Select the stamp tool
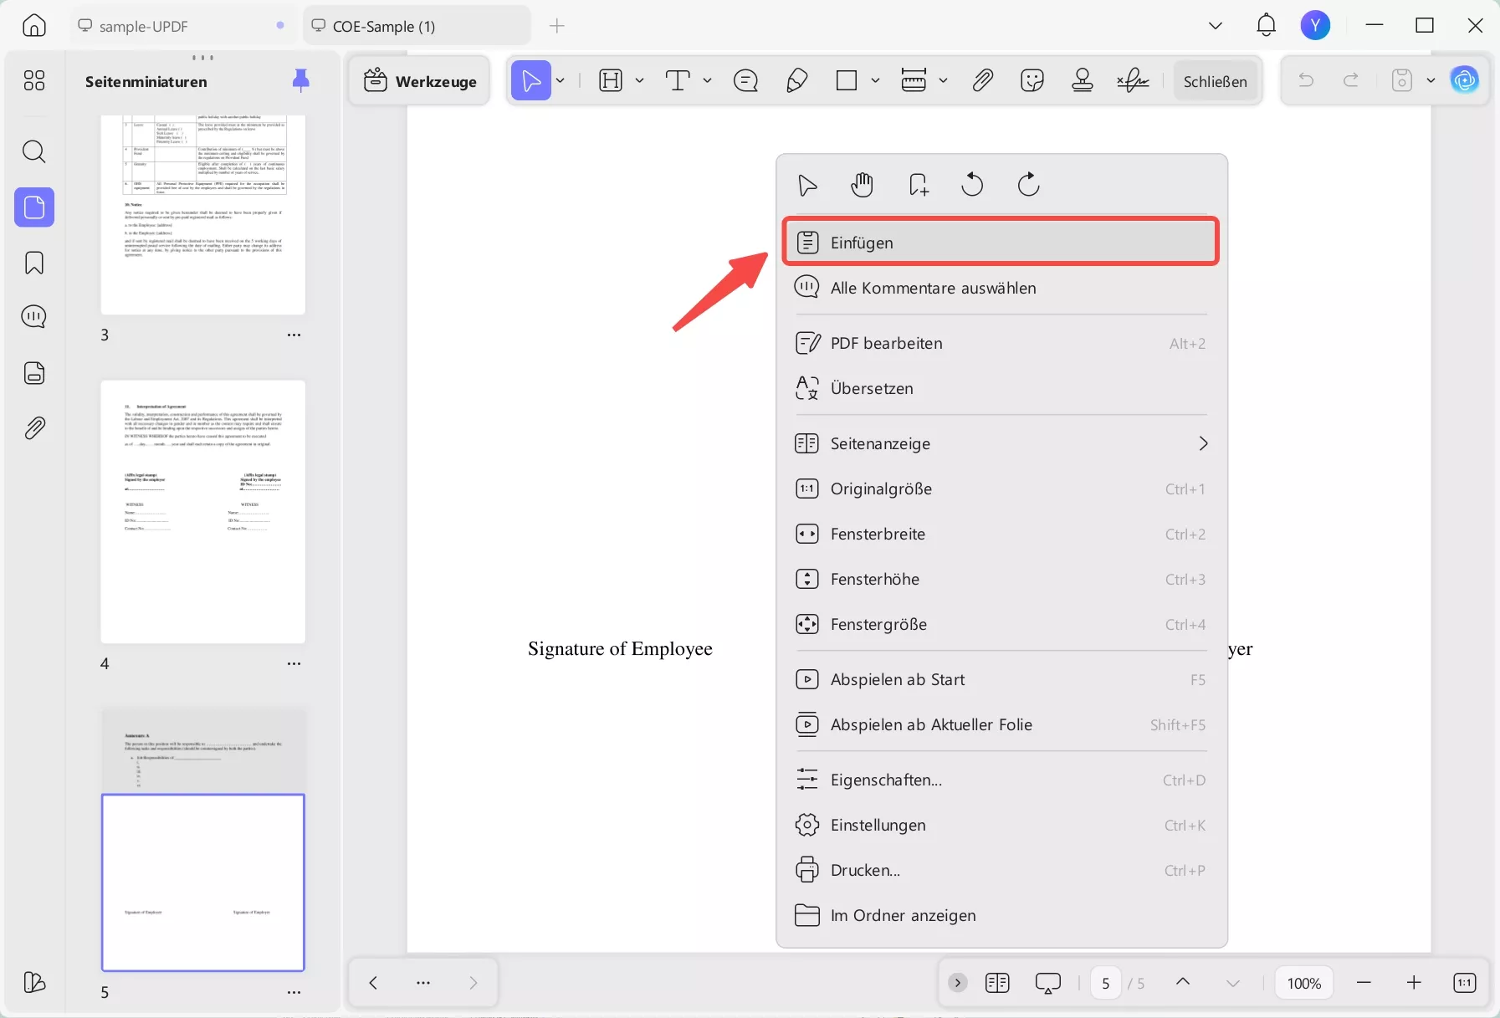The width and height of the screenshot is (1500, 1018). click(x=1083, y=80)
